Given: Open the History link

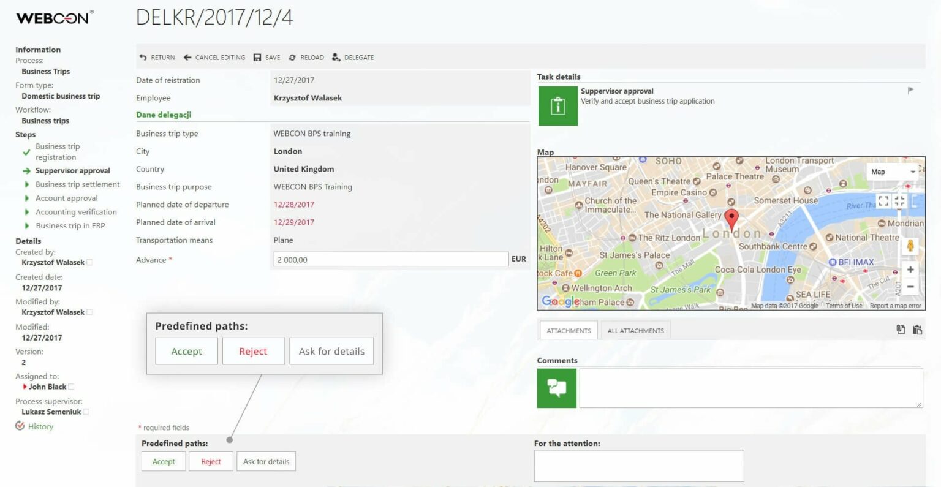Looking at the screenshot, I should click(x=40, y=426).
